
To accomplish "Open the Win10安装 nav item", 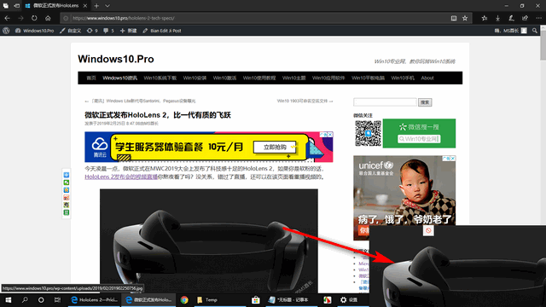I will click(195, 78).
